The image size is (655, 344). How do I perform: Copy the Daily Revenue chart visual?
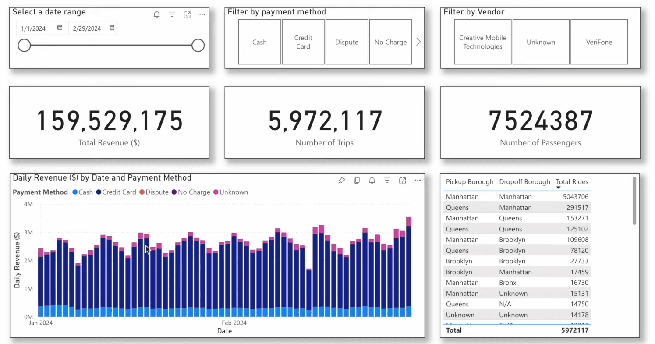tap(357, 180)
